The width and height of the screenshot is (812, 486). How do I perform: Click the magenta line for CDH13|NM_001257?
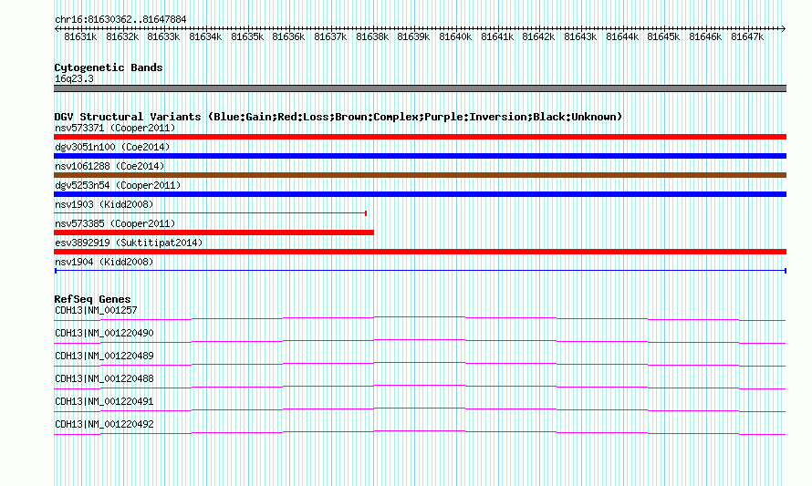420,318
